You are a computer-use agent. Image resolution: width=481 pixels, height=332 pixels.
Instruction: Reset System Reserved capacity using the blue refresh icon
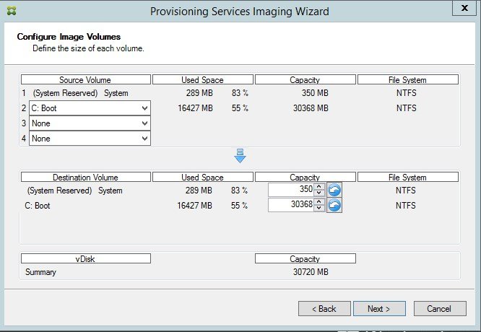coord(334,191)
